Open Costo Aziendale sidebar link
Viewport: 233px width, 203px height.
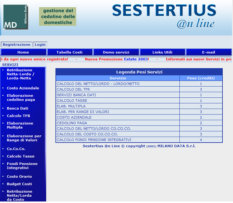[x=23, y=88]
